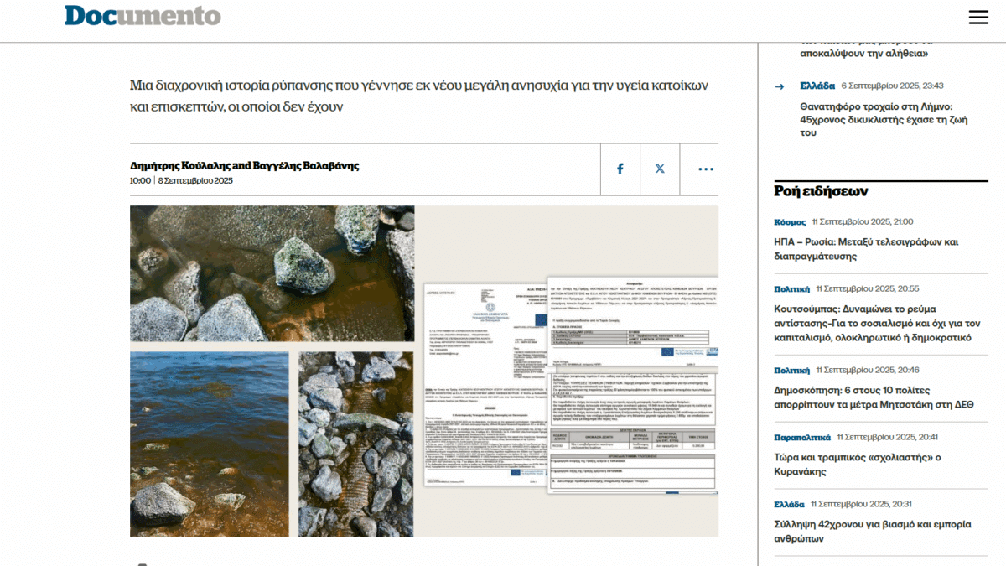This screenshot has height=566, width=1006.
Task: Click Ελλάδα tag above Σύλληψη article
Action: (x=789, y=504)
